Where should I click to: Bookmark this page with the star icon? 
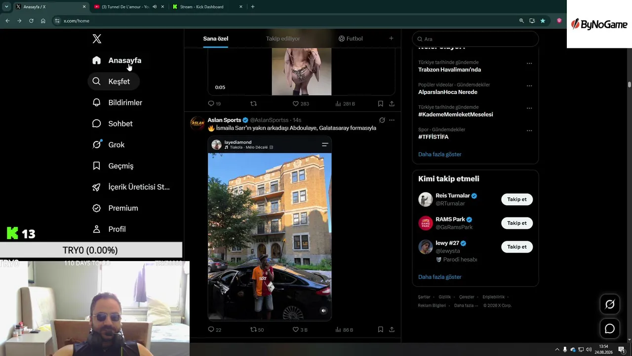(543, 21)
